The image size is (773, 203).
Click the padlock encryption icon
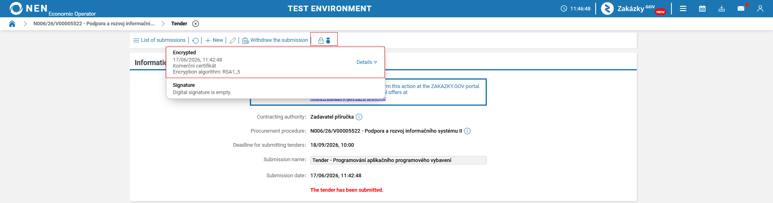coord(321,40)
